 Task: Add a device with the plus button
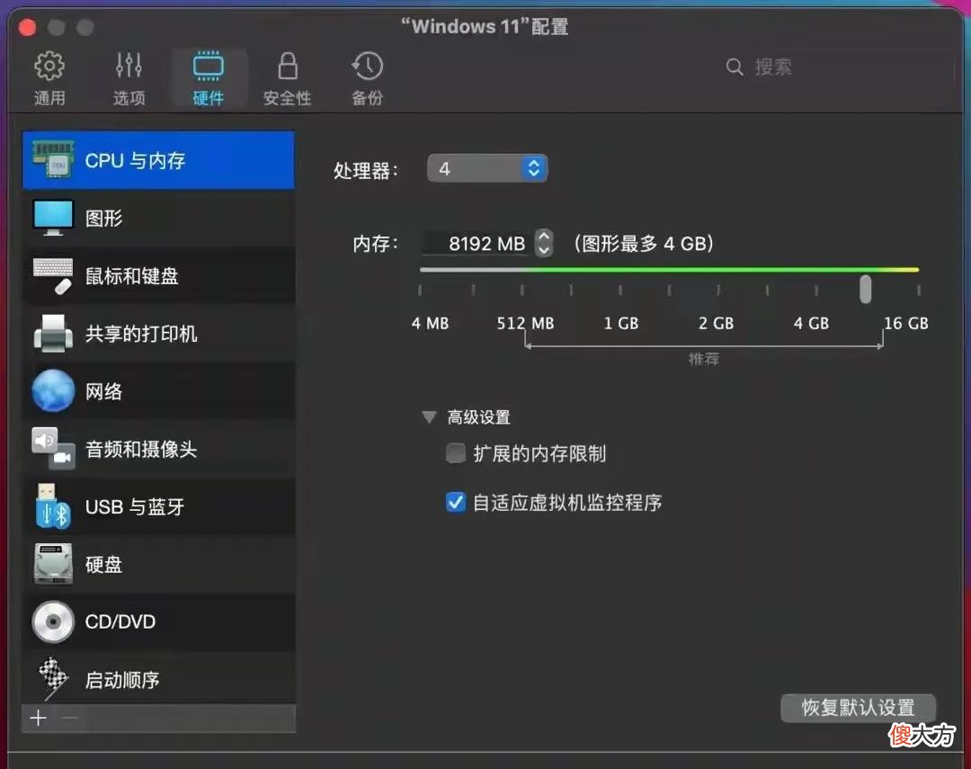(x=39, y=719)
